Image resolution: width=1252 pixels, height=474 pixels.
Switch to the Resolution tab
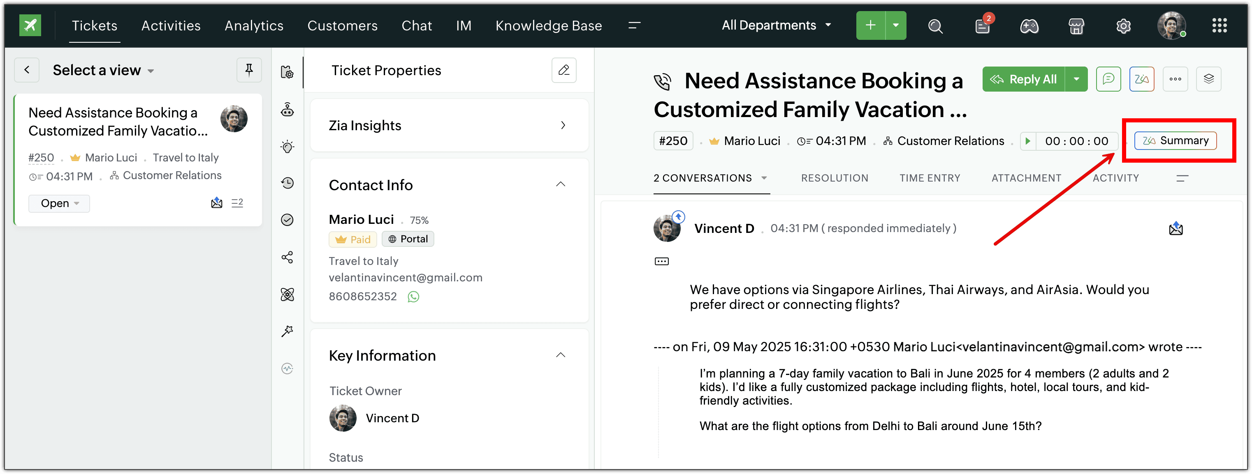pos(835,178)
